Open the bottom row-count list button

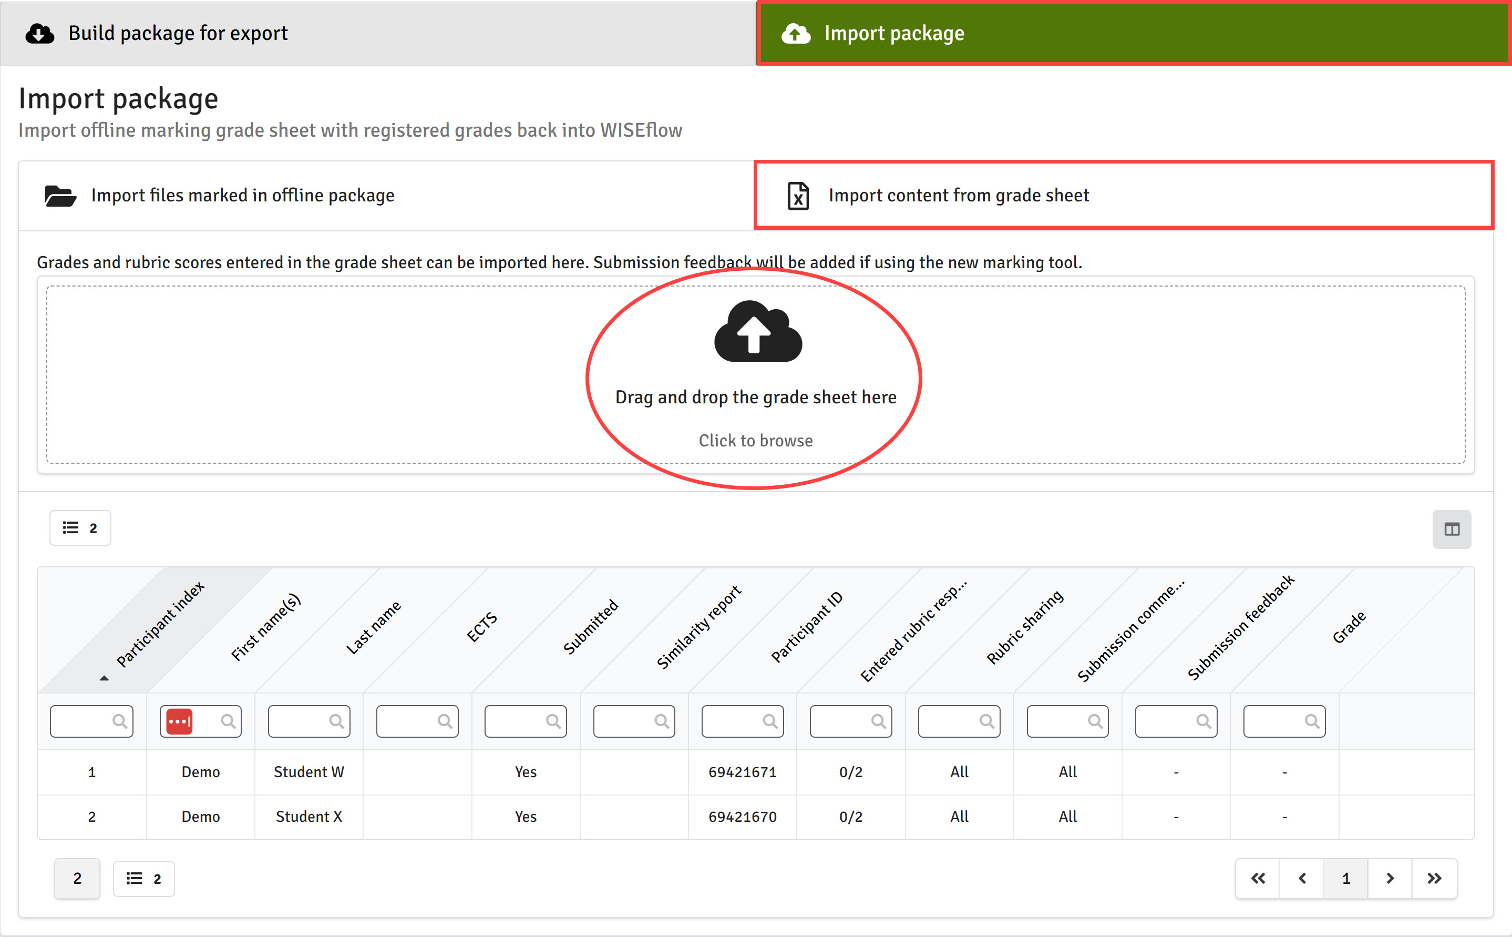point(143,879)
